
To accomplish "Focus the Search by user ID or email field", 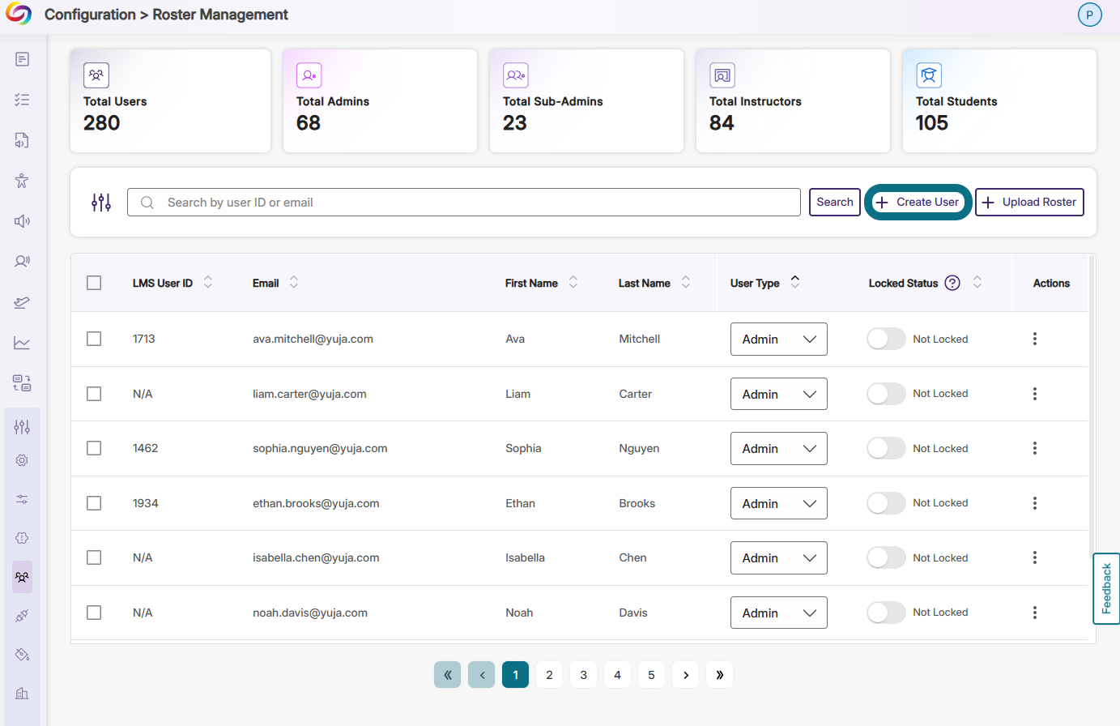I will (464, 203).
